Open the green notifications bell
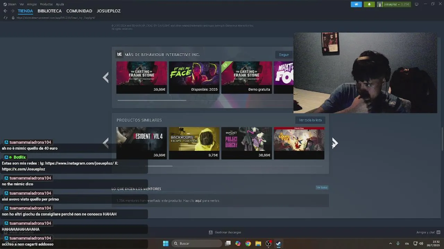 coord(369,4)
